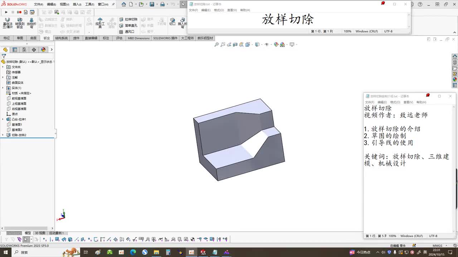
Task: Click the Save icon
Action: 152,4
